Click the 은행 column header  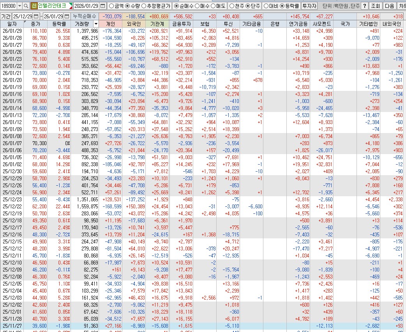coord(275,24)
